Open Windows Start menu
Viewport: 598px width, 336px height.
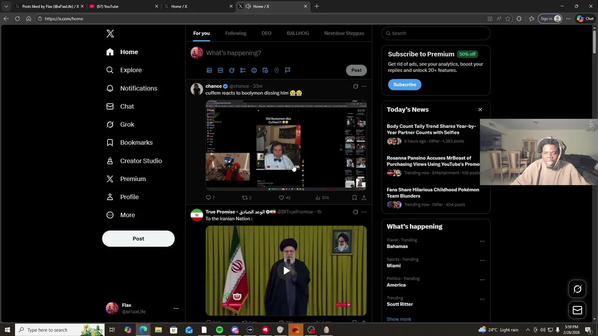(x=7, y=330)
